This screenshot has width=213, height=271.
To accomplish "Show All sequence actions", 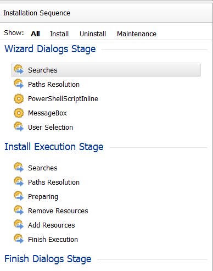I will (35, 34).
